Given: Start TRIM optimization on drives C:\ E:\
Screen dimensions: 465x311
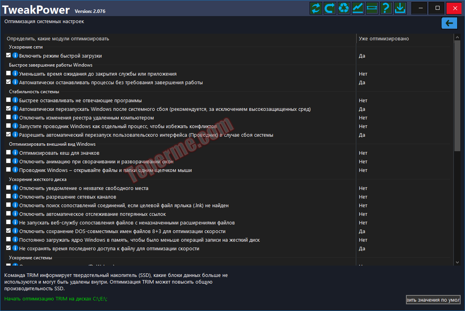Looking at the screenshot, I should coord(56,299).
